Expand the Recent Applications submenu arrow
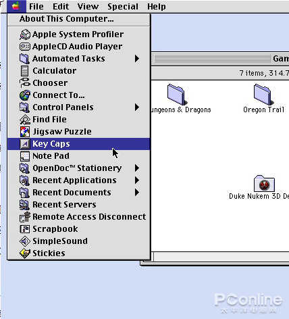Viewport: 289px width, 319px height. click(x=137, y=180)
